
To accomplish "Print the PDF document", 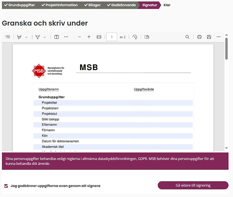I will click(x=199, y=37).
